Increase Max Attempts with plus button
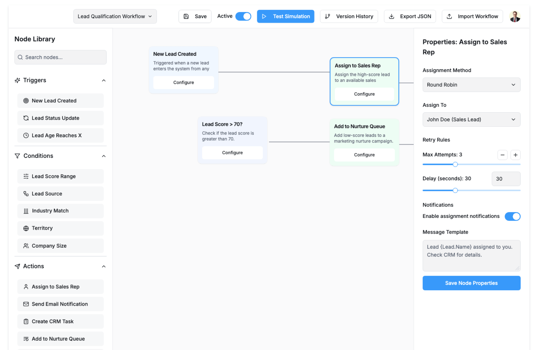 point(515,155)
